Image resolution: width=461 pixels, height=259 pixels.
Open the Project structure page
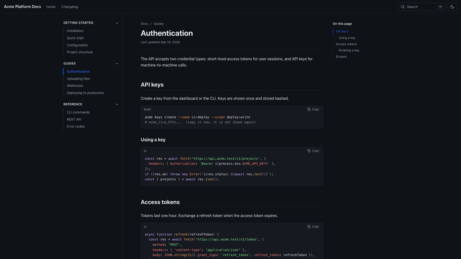coord(80,52)
